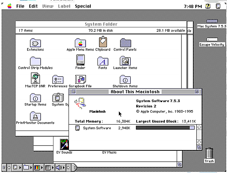This screenshot has width=227, height=173.
Task: Open the first Control Strip module showing a Macintosh icon
Action: click(17, 167)
